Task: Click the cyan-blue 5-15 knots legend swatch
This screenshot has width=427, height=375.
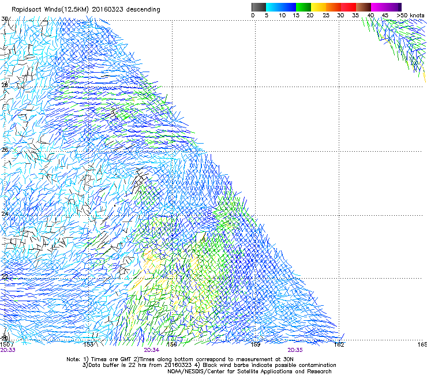Action: 281,7
